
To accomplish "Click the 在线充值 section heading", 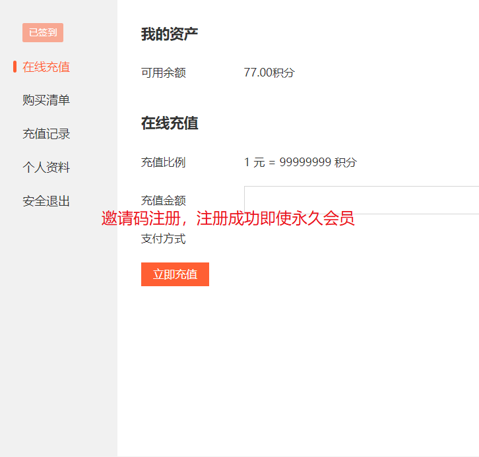I will (170, 123).
